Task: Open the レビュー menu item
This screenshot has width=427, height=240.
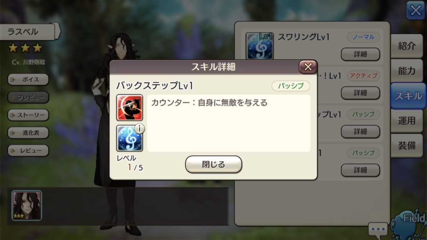Action: (x=28, y=150)
